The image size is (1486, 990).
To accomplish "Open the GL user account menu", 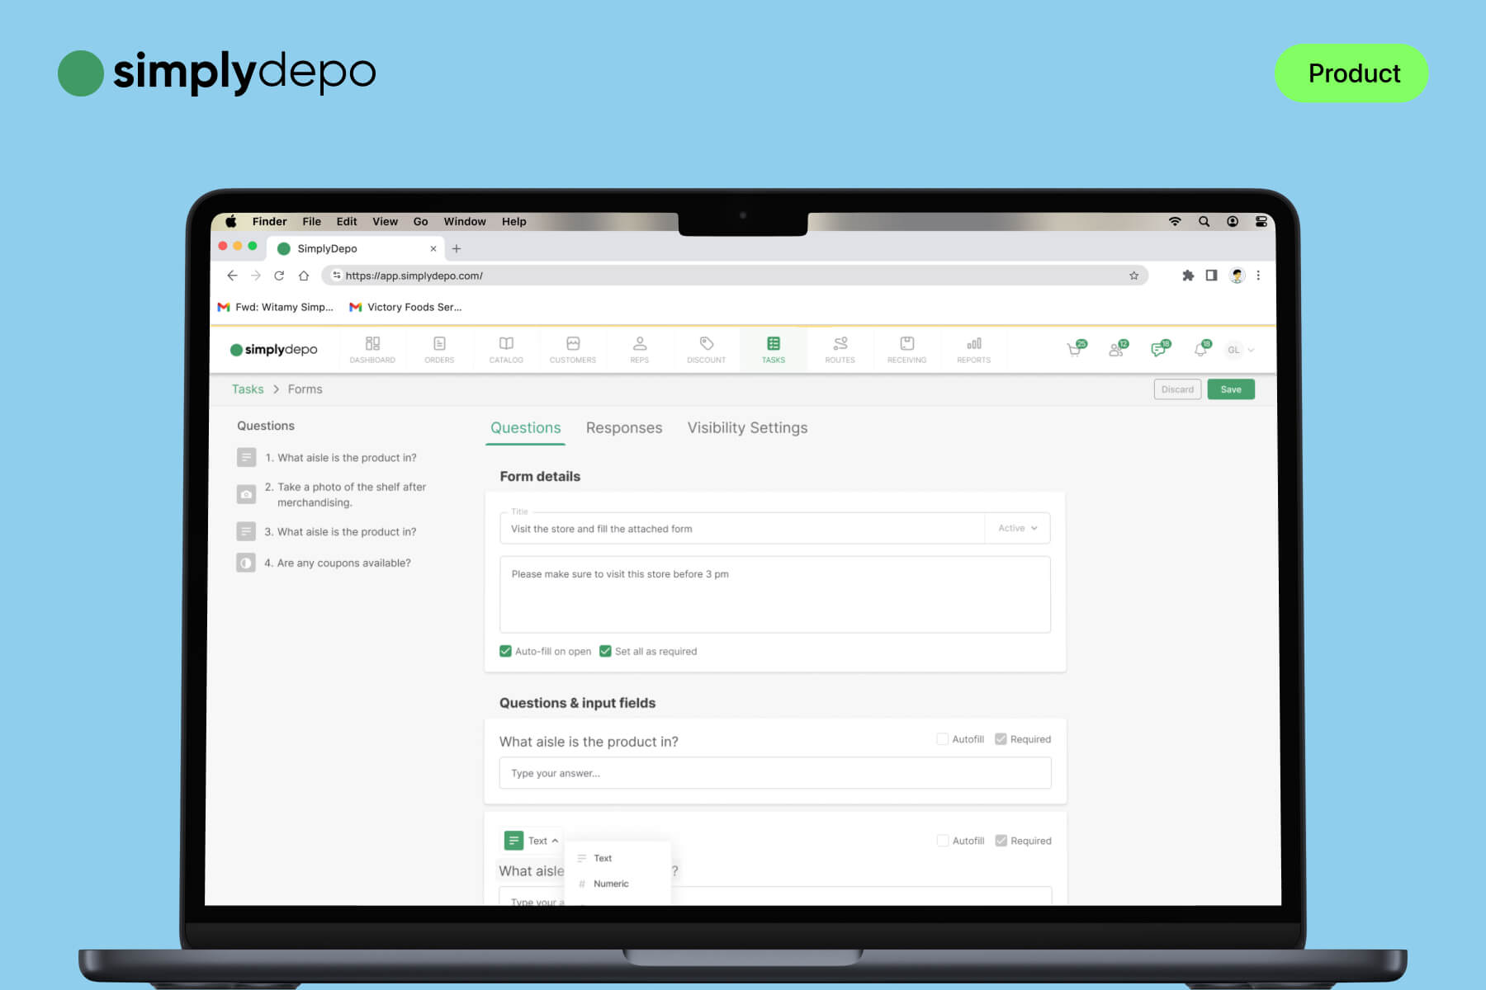I will click(x=1239, y=350).
